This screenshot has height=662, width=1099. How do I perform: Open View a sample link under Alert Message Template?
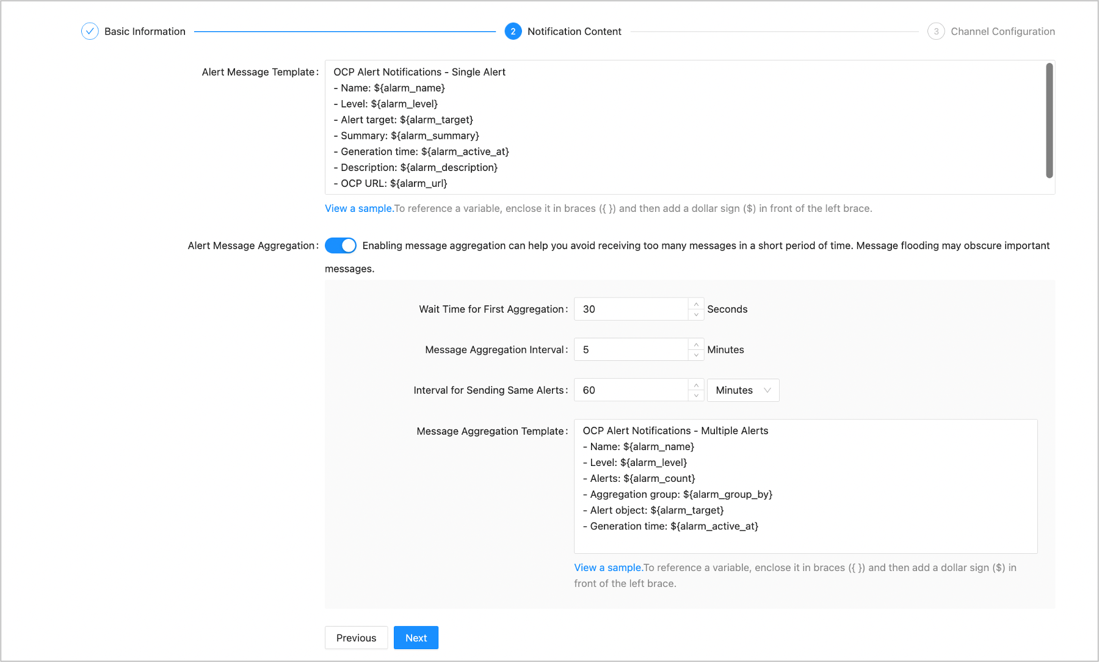tap(358, 208)
